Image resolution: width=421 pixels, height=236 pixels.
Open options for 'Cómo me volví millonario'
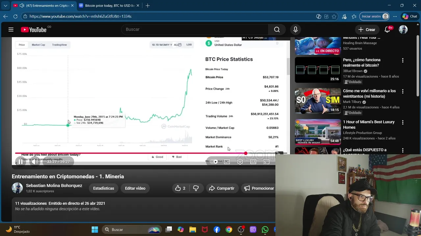pyautogui.click(x=403, y=91)
